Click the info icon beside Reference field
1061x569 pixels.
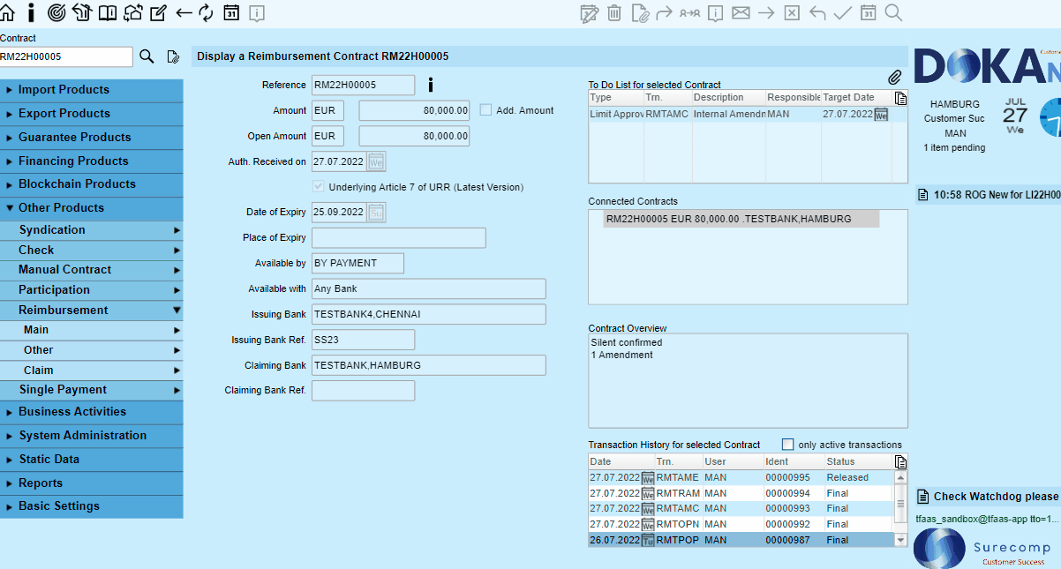[x=431, y=85]
